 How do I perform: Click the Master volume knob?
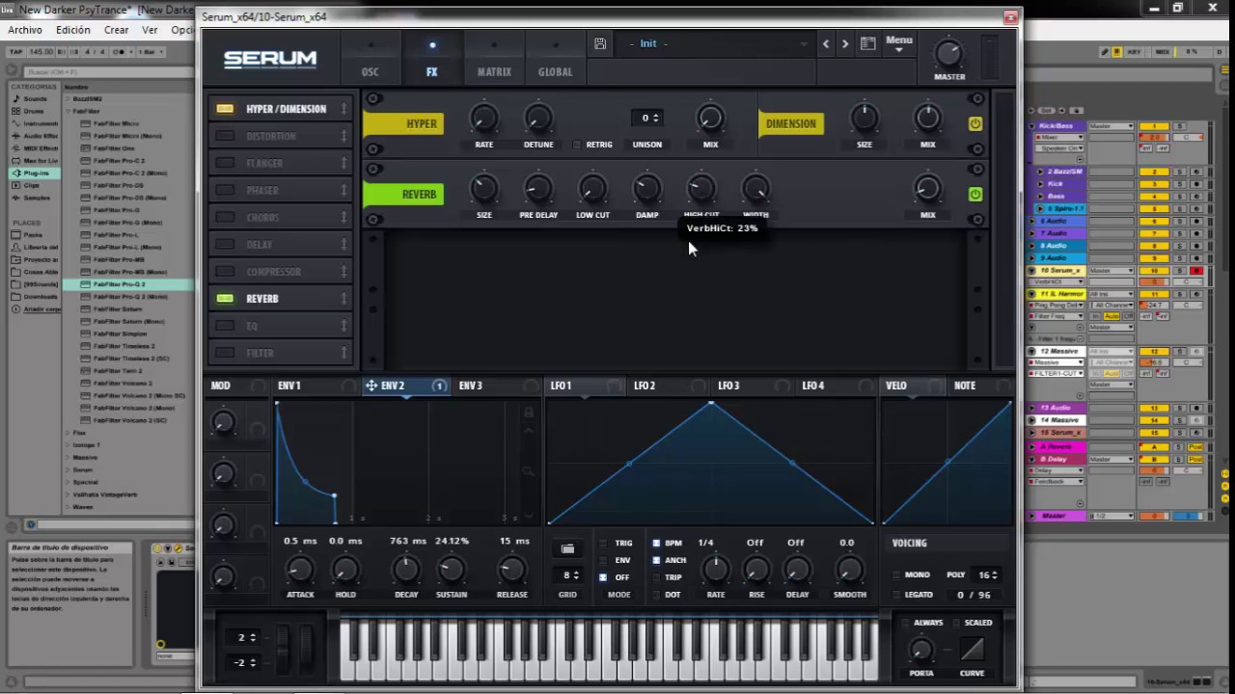(x=948, y=54)
